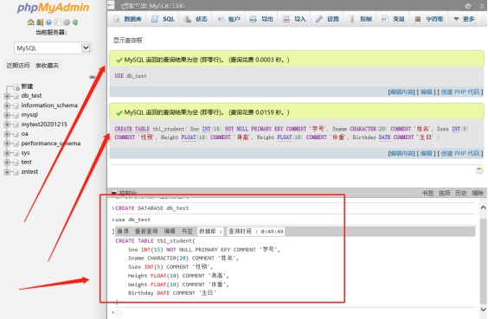This screenshot has height=319, width=488.
Task: Click the page document icon in sidebar
Action: 57,22
